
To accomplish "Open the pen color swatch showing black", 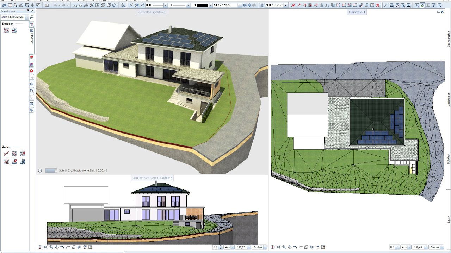I will (202, 5).
